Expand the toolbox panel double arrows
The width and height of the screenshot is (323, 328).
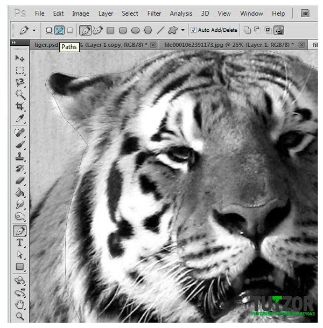(x=13, y=43)
